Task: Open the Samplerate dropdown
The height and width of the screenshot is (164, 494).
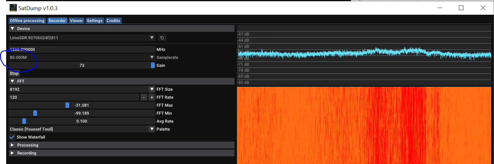Action: click(152, 57)
